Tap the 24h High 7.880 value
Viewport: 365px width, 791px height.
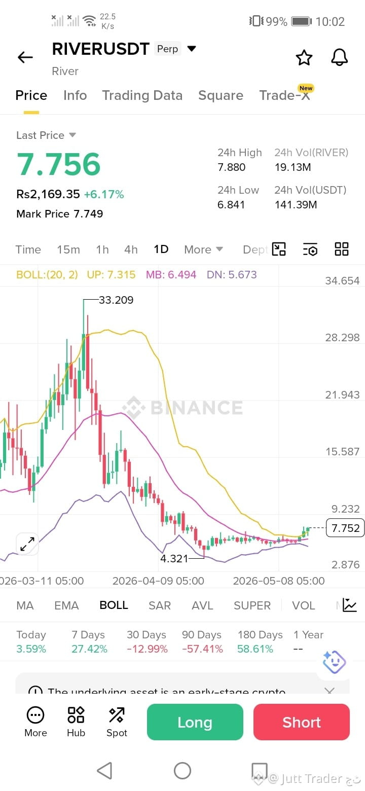232,167
